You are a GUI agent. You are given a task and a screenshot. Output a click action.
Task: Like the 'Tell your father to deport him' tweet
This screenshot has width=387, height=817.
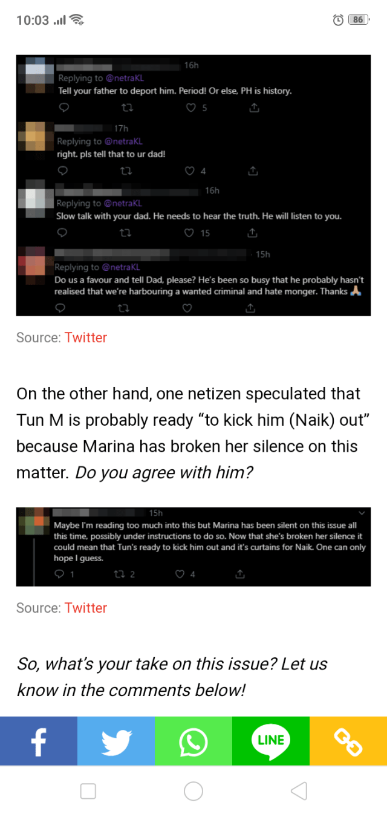[191, 108]
